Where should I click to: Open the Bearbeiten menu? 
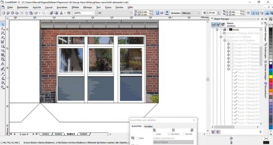[x=23, y=7]
